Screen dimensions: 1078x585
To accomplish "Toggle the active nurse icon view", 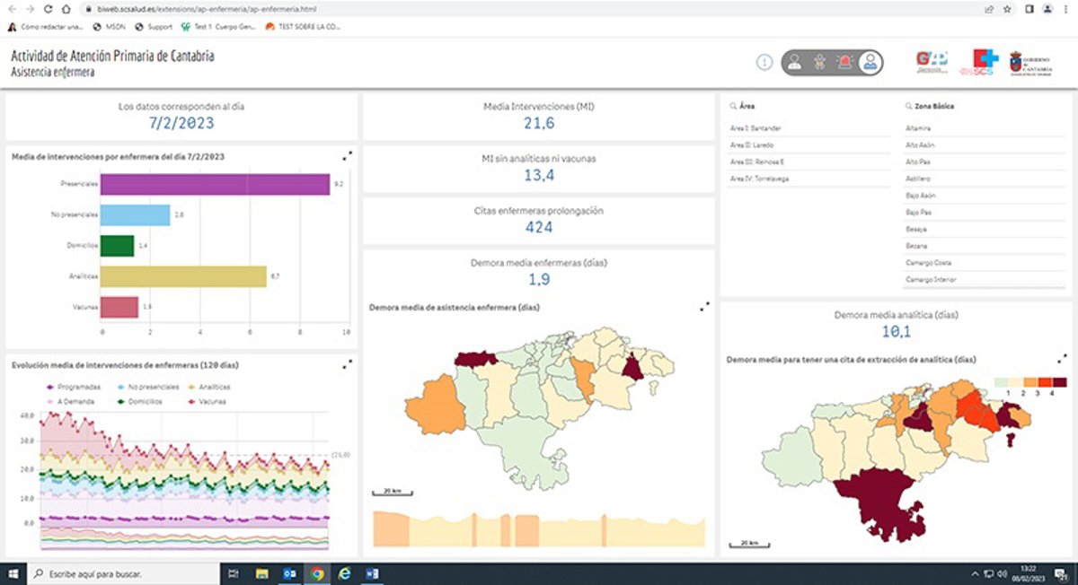I will pyautogui.click(x=869, y=62).
